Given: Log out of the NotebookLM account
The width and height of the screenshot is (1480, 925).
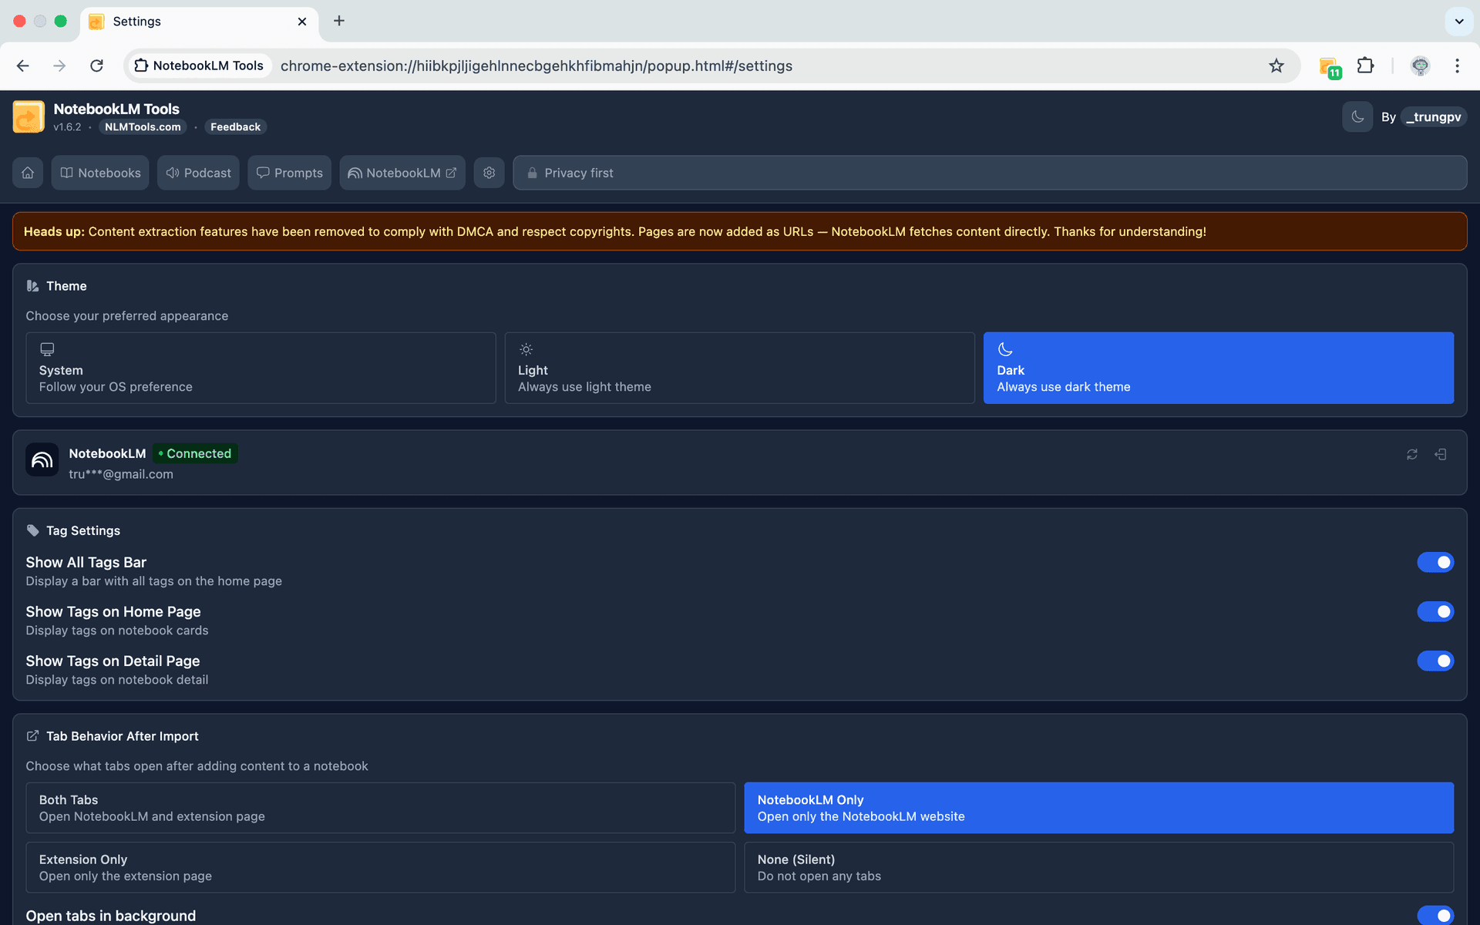Looking at the screenshot, I should pos(1441,455).
